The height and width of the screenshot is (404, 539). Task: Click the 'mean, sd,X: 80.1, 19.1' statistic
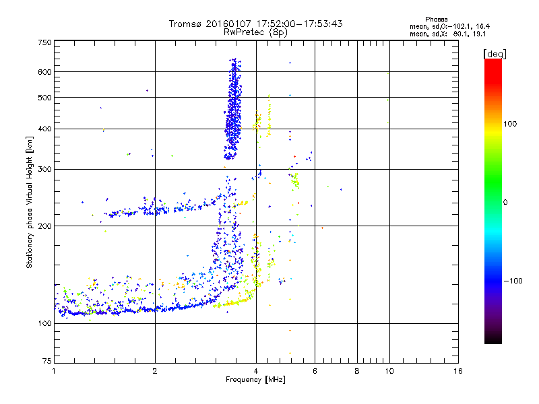[x=447, y=34]
